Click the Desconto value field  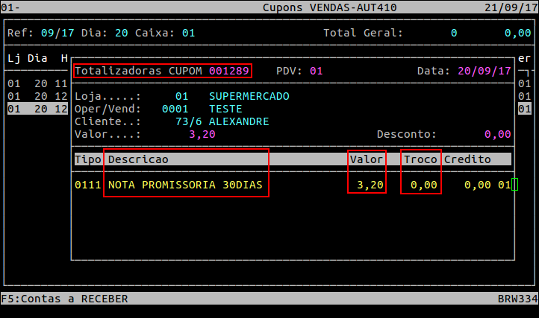pos(497,134)
